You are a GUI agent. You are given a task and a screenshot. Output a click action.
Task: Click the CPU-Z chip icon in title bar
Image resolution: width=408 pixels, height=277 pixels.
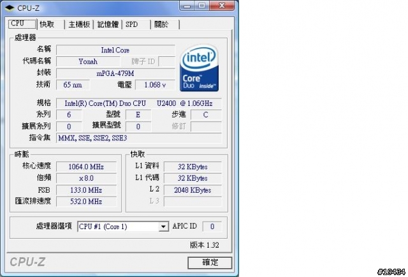(x=10, y=8)
